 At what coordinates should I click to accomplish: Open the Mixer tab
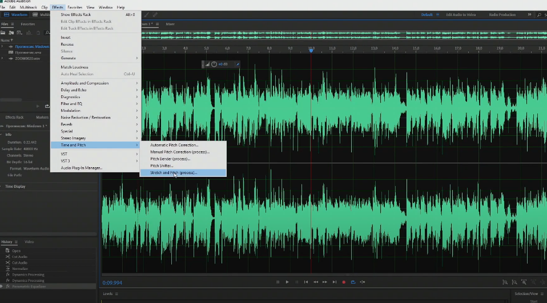[170, 24]
